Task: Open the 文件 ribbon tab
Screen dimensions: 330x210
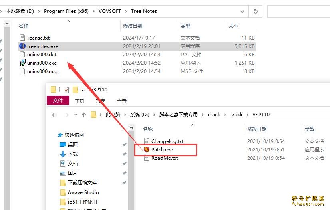Action: [x=58, y=101]
